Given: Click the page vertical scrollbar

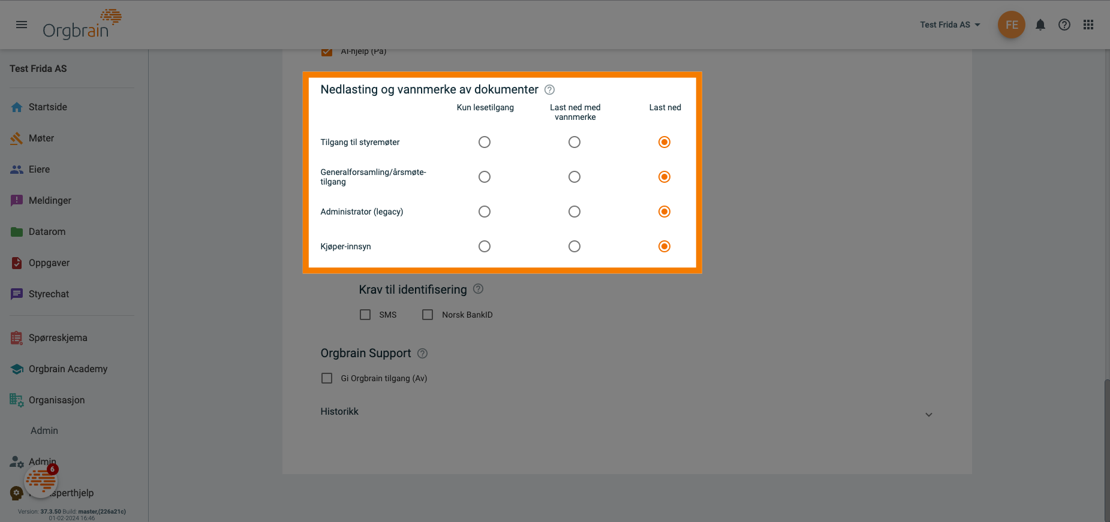Looking at the screenshot, I should (1107, 449).
